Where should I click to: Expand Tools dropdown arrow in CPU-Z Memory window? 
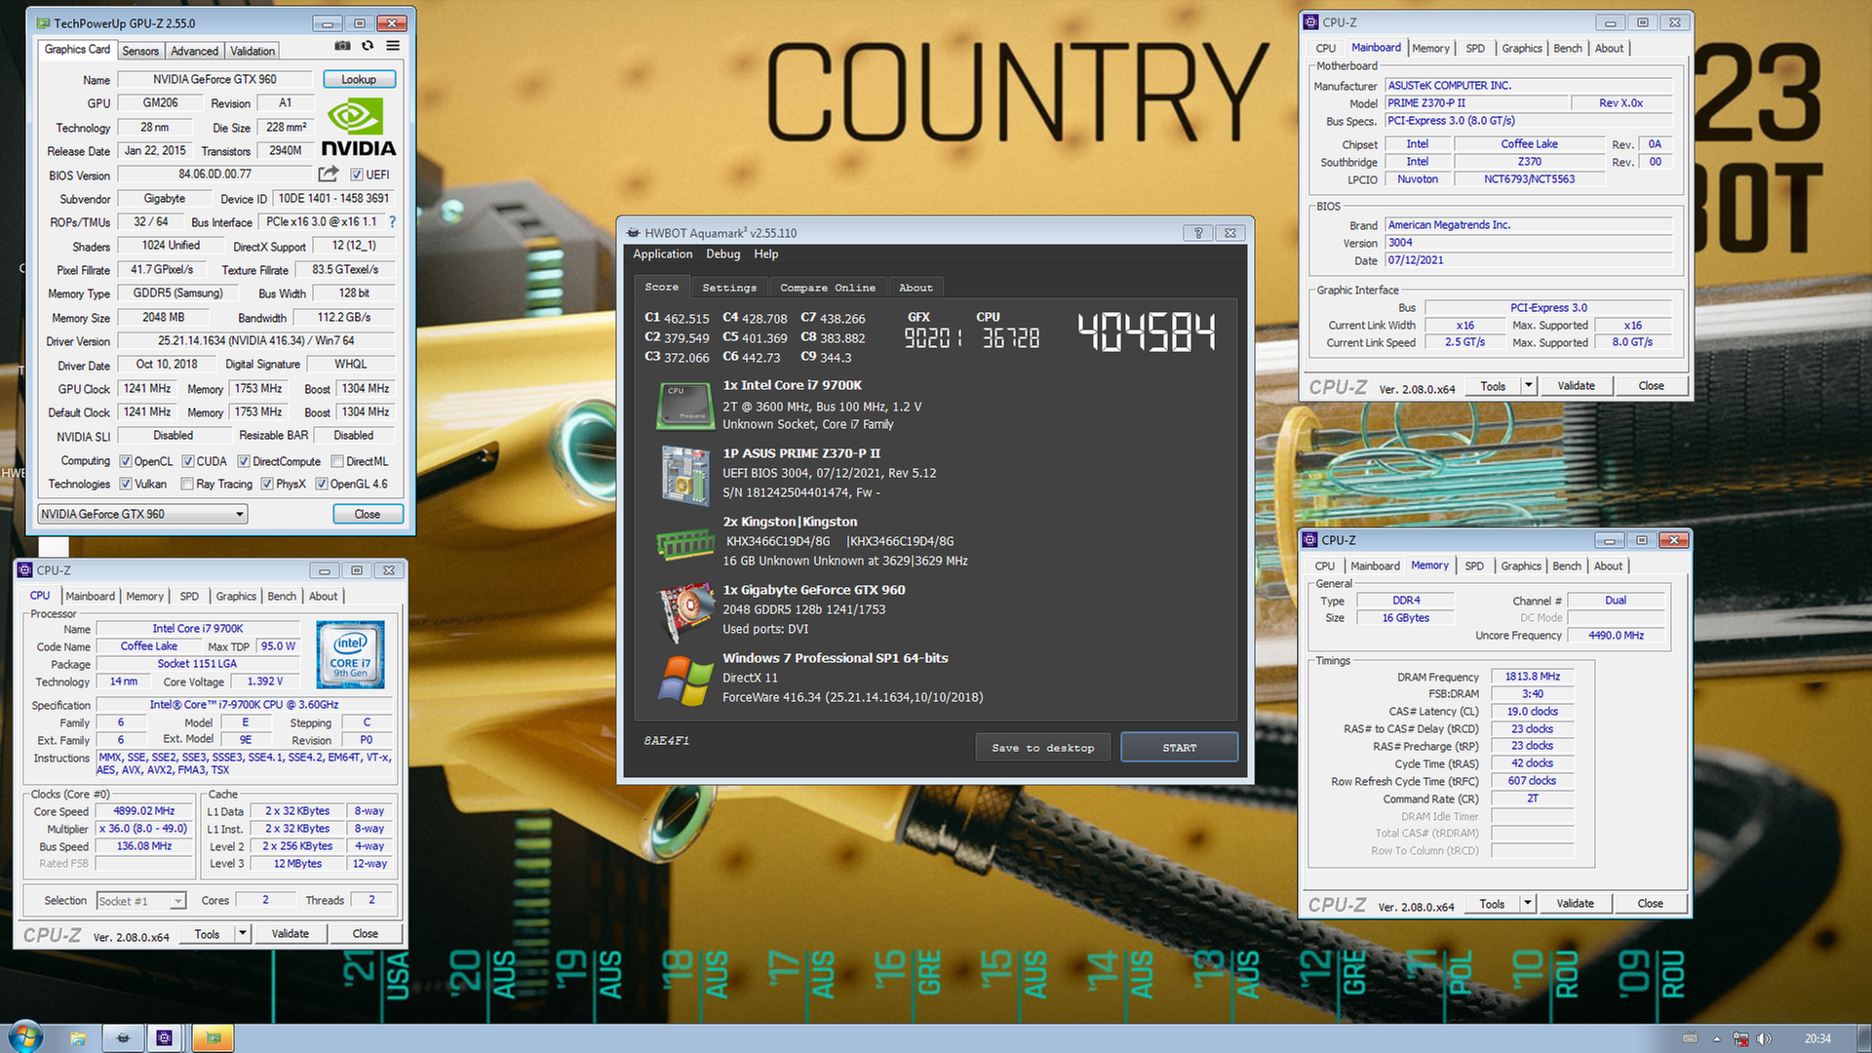tap(1528, 904)
